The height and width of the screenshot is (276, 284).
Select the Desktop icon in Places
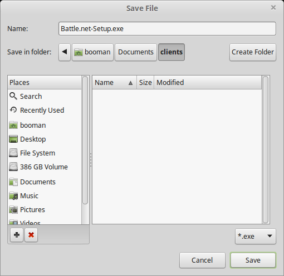(x=13, y=139)
